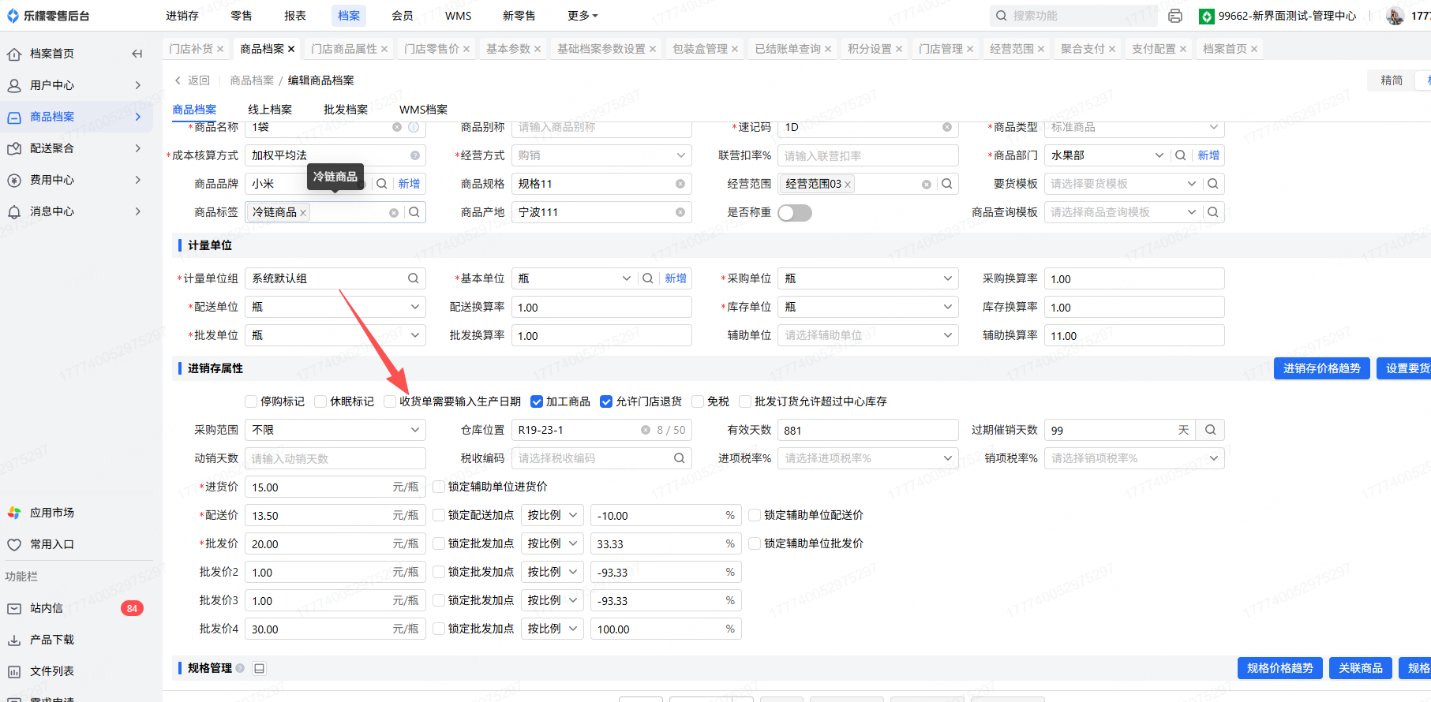Open the 配送单位 dropdown
The image size is (1431, 702).
coord(335,307)
